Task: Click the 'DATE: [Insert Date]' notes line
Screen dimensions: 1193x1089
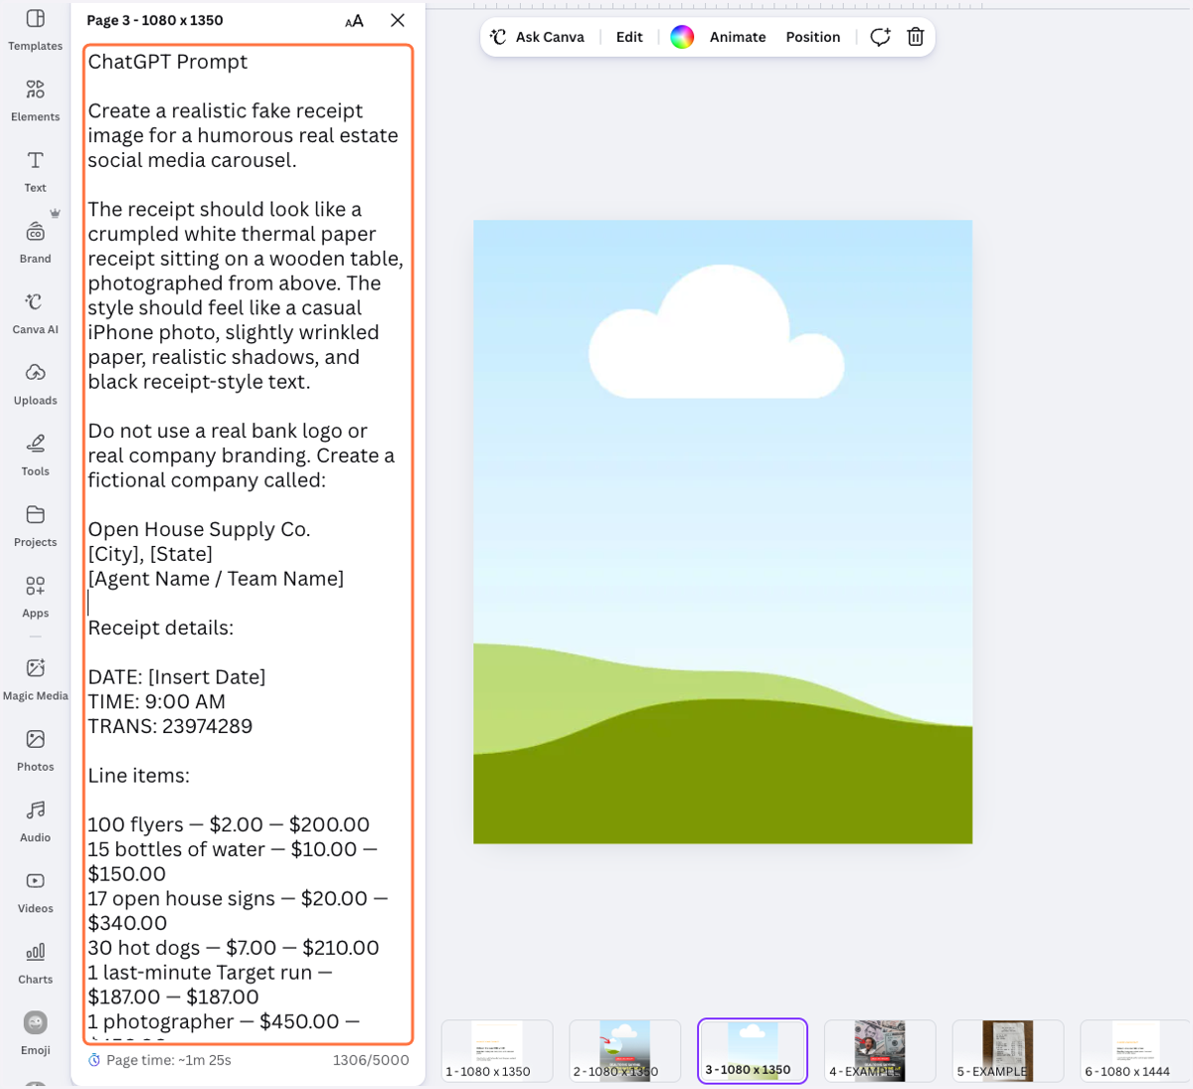Action: tap(177, 677)
